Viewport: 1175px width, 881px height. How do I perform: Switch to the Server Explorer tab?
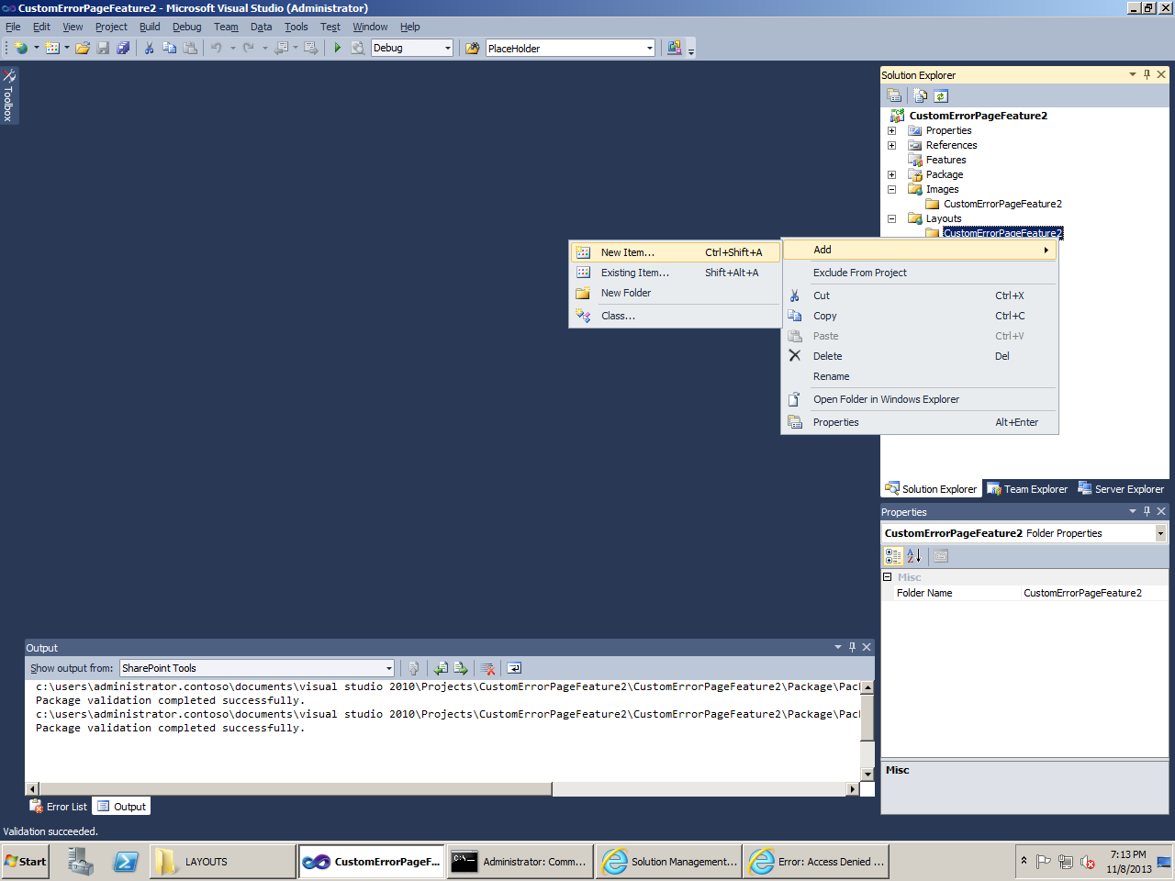click(1121, 489)
